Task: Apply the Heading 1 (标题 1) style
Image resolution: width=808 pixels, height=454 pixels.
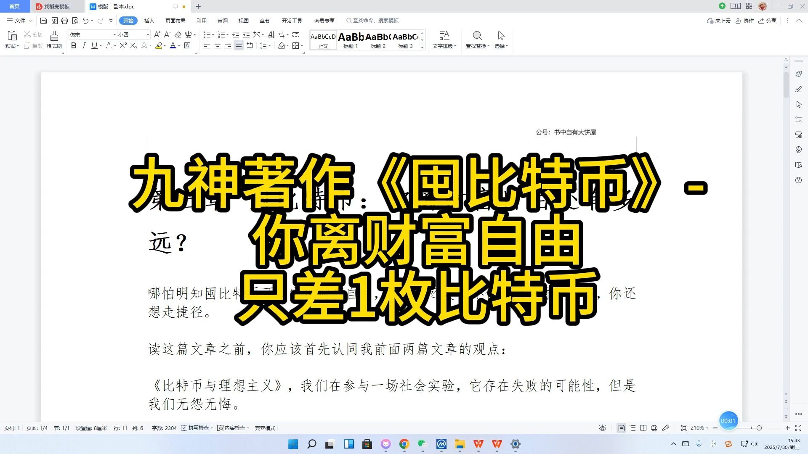Action: point(351,40)
